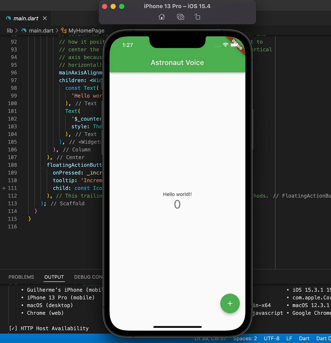
Task: Click the // Center closing comment
Action: (x=71, y=157)
